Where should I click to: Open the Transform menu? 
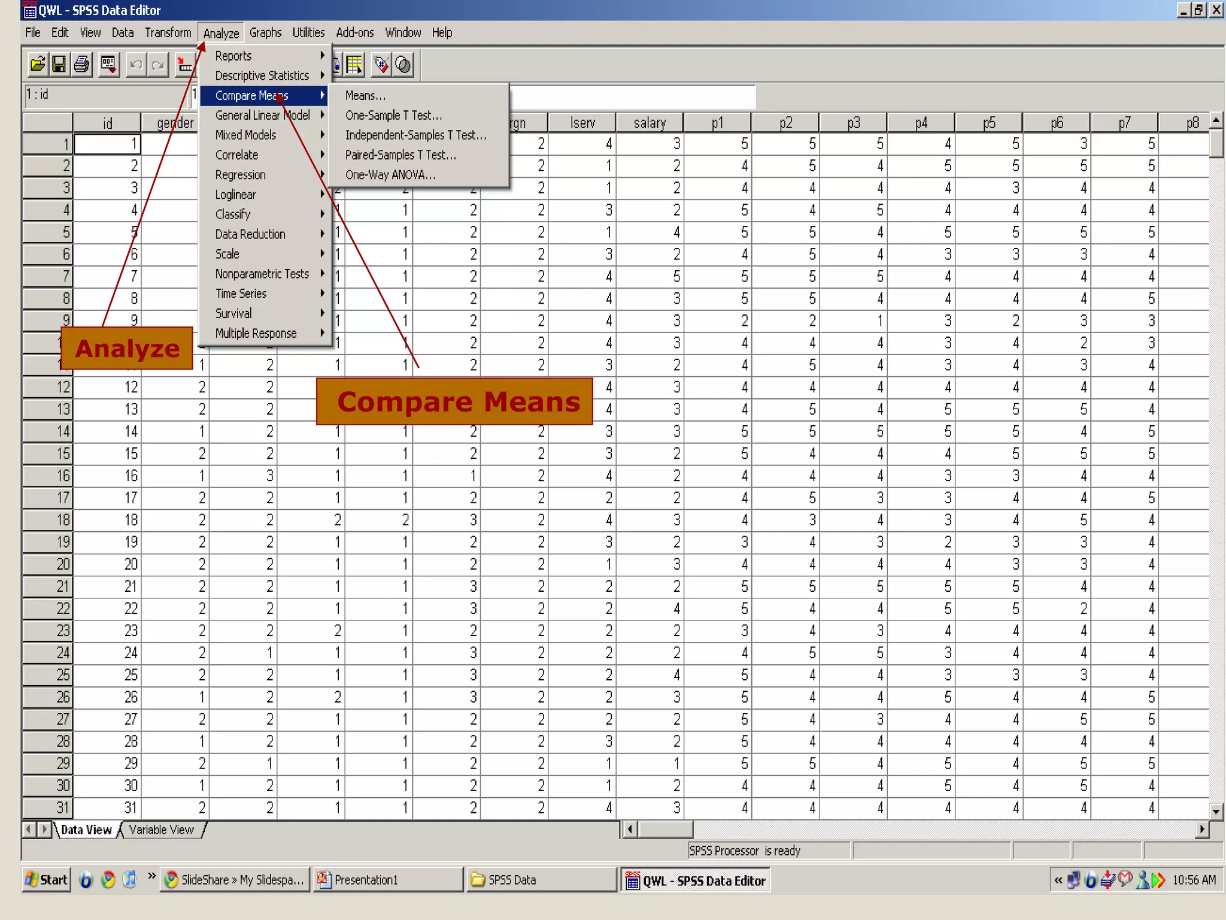coord(168,32)
